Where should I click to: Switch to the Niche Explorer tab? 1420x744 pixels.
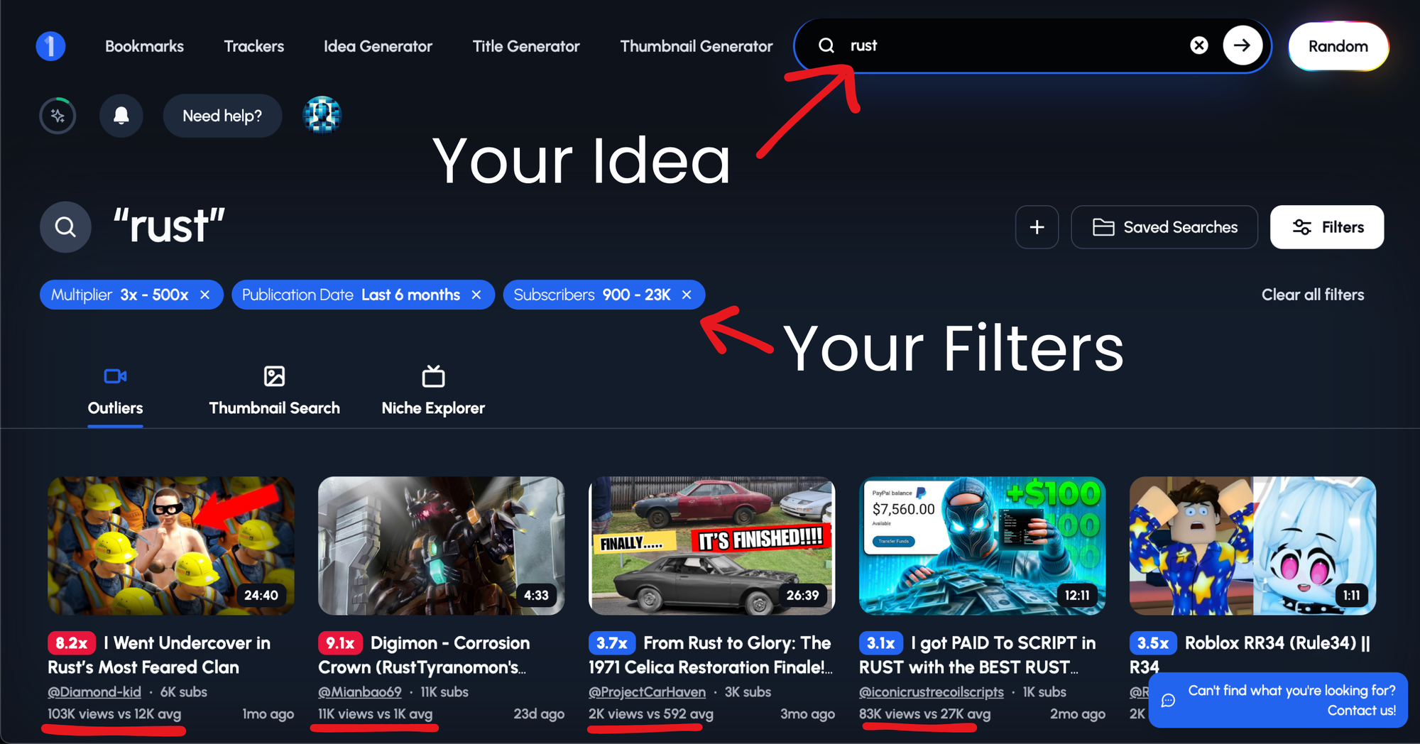[433, 390]
